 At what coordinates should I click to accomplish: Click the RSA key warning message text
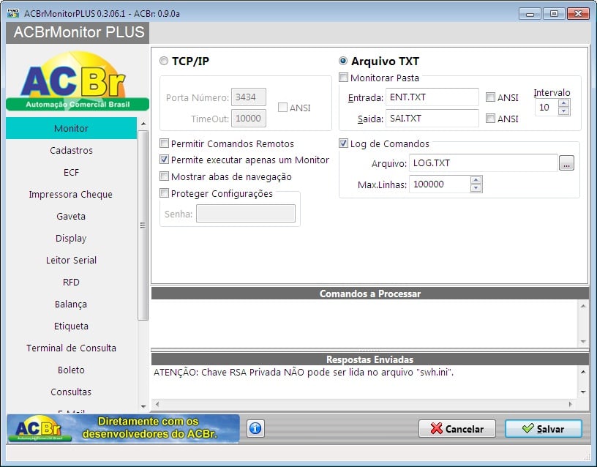point(304,372)
